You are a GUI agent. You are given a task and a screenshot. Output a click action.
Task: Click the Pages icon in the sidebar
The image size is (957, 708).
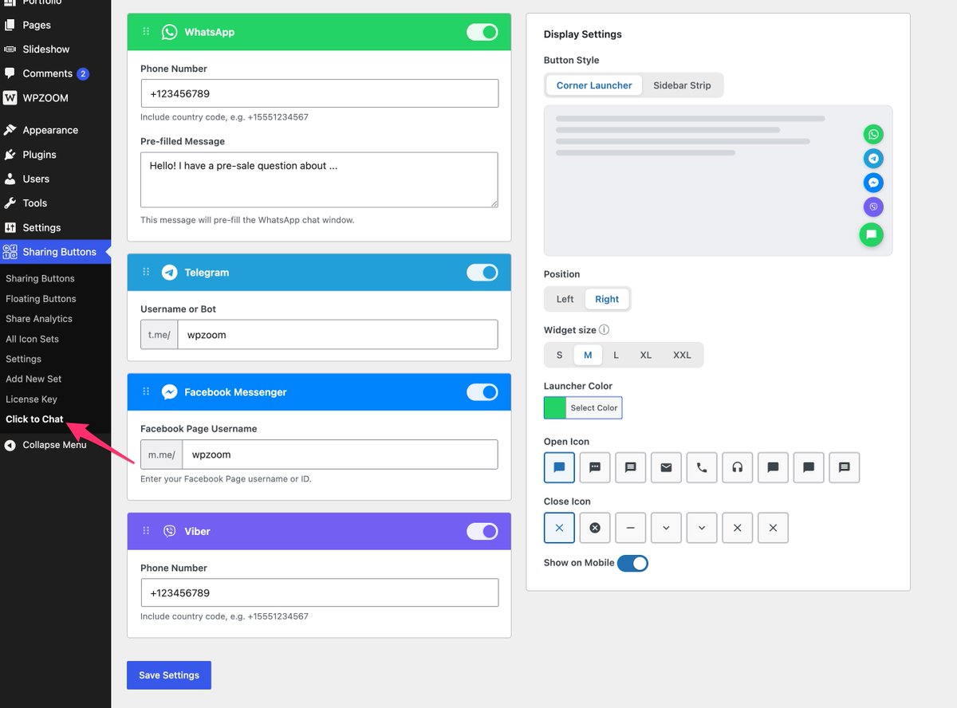coord(10,25)
